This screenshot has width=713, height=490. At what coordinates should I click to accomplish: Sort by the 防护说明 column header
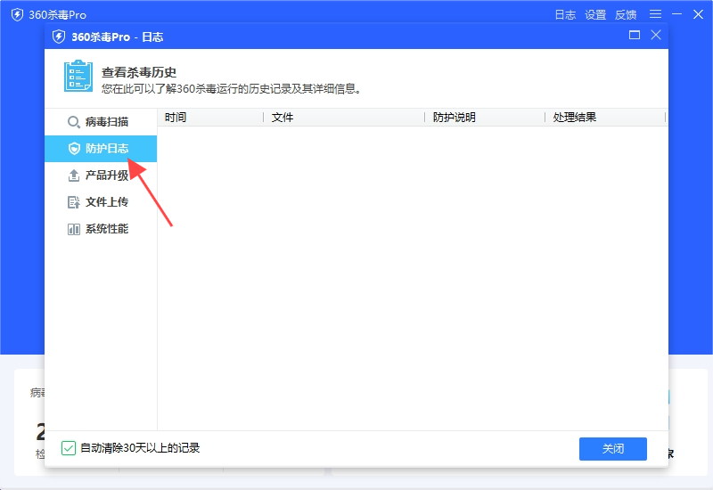point(485,118)
